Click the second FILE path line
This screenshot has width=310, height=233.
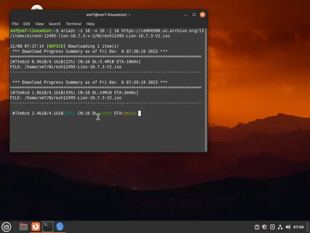click(66, 98)
